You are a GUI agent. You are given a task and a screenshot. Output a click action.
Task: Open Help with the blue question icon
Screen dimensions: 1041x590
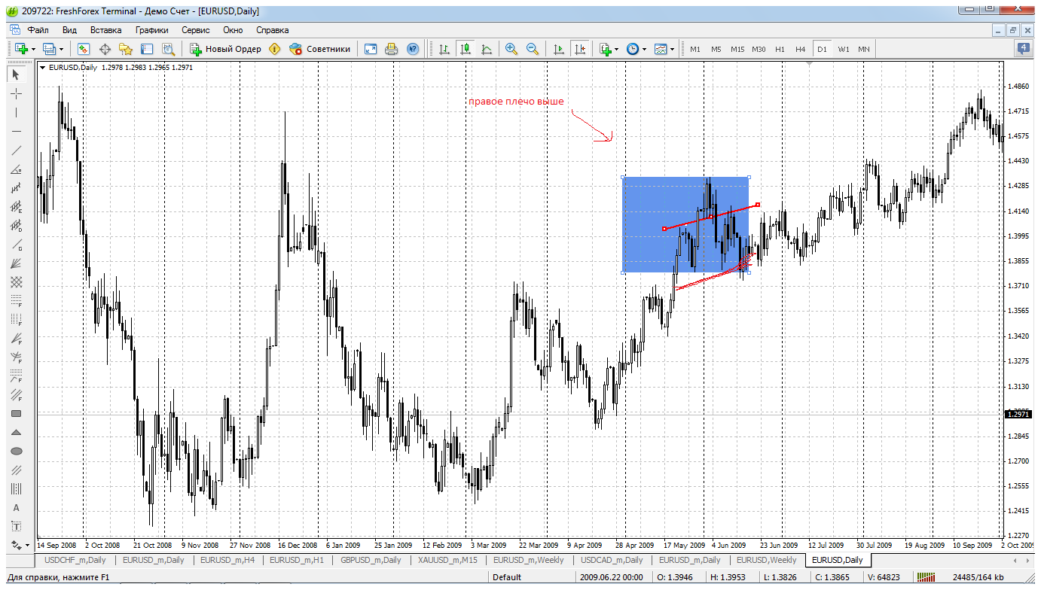pyautogui.click(x=412, y=49)
